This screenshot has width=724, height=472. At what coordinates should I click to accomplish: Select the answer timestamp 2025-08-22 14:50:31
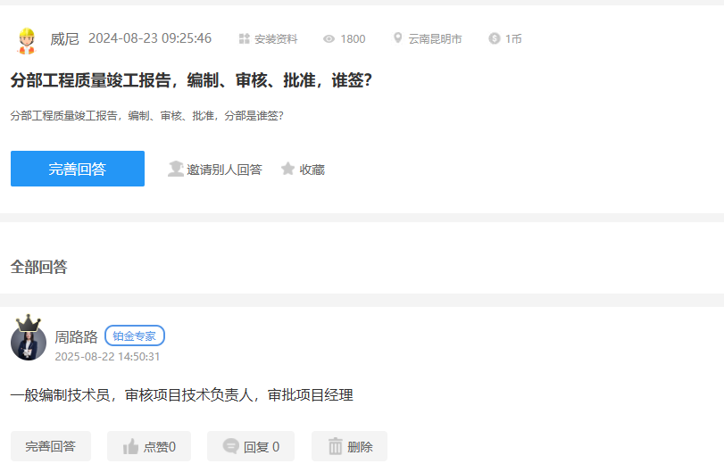click(107, 357)
